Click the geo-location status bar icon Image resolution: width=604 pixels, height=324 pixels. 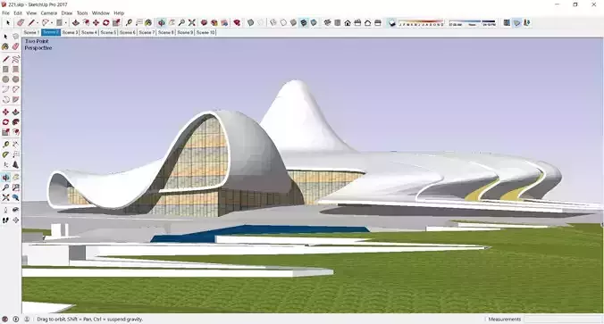pos(5,319)
